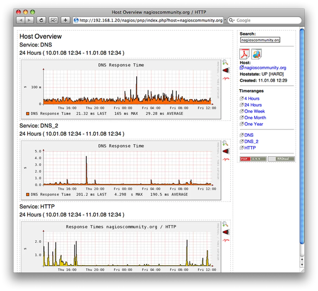Click "165 ms MAX" value in DNS legend
The image size is (318, 291).
pyautogui.click(x=126, y=114)
